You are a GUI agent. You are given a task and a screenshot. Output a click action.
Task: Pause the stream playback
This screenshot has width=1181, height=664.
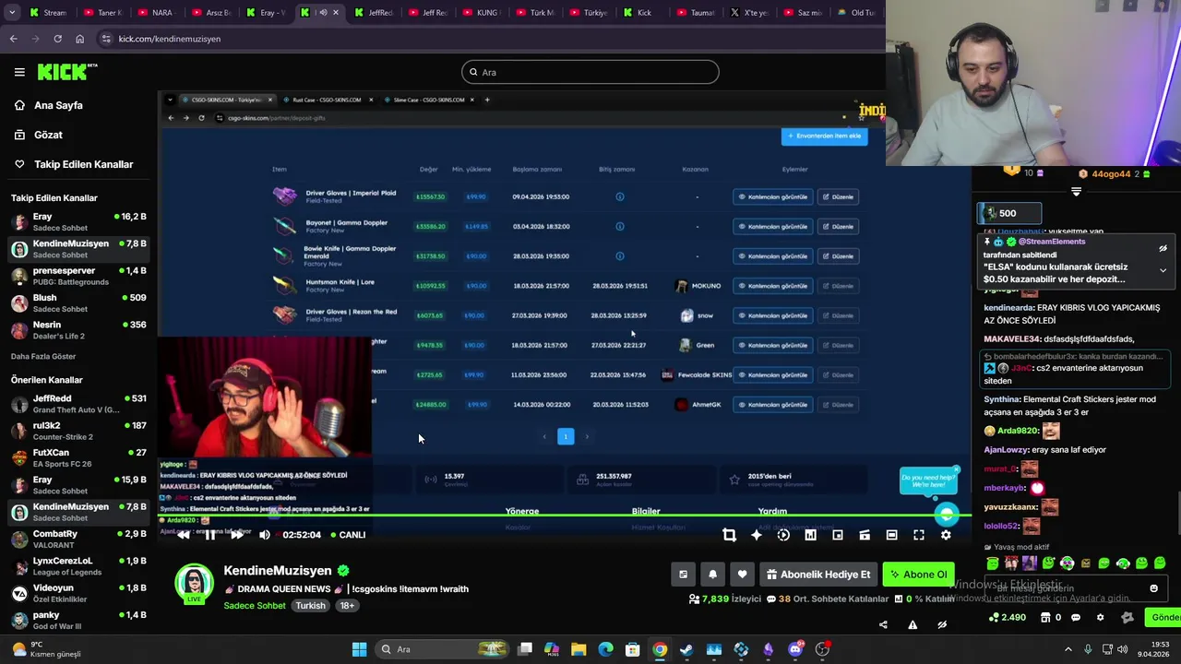pos(210,535)
